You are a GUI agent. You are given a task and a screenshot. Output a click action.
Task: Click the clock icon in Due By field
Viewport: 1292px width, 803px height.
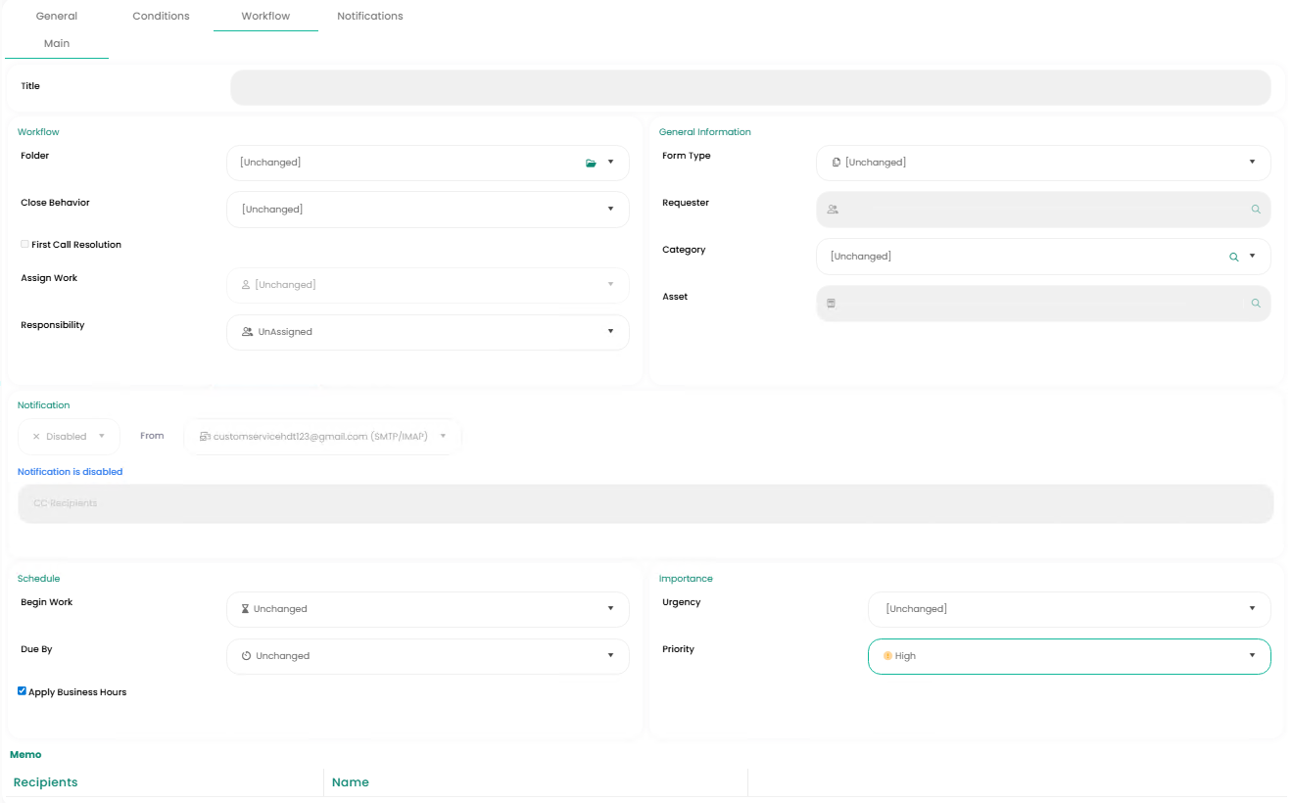pyautogui.click(x=247, y=656)
